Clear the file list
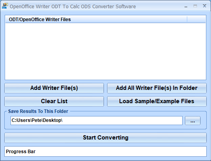This screenshot has width=211, height=161. (54, 101)
